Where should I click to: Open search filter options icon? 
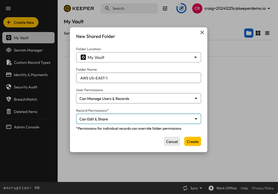[x=165, y=8]
